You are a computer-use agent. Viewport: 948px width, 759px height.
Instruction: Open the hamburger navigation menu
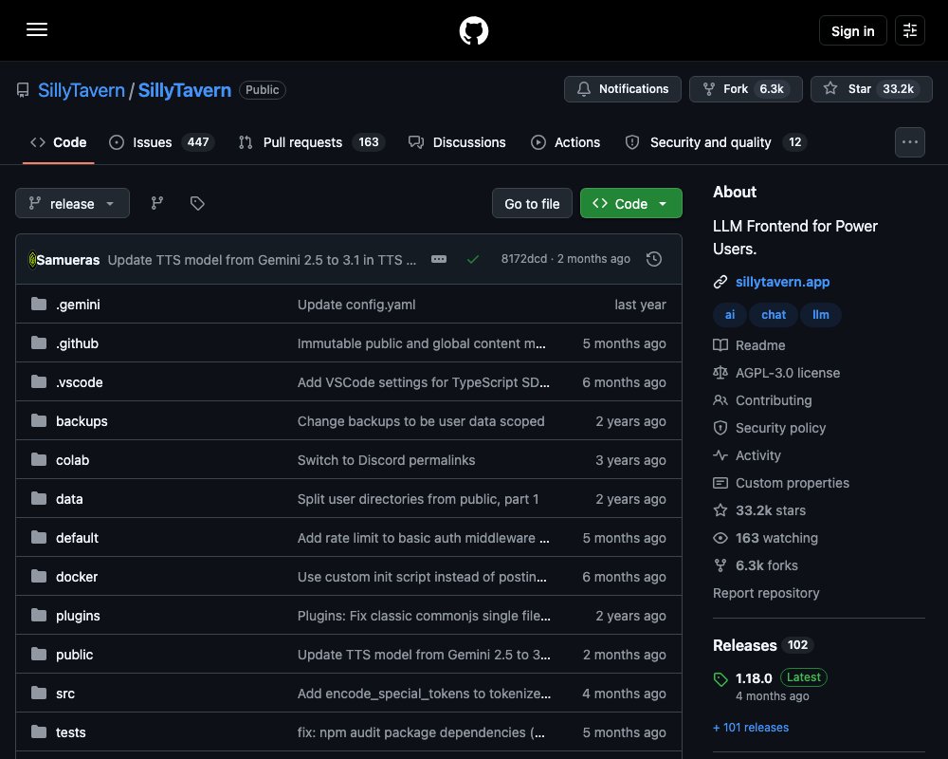pos(37,29)
